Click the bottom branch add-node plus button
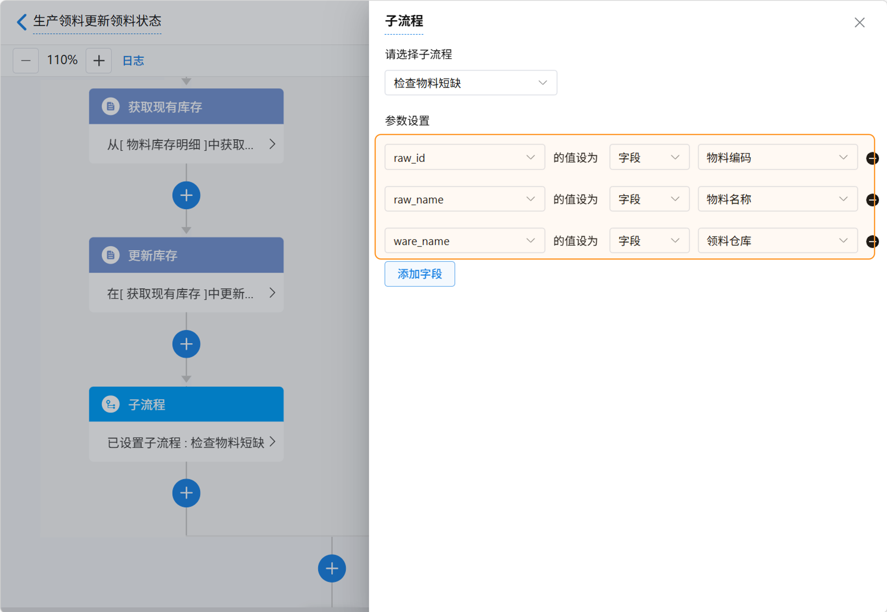The width and height of the screenshot is (887, 612). pyautogui.click(x=332, y=568)
